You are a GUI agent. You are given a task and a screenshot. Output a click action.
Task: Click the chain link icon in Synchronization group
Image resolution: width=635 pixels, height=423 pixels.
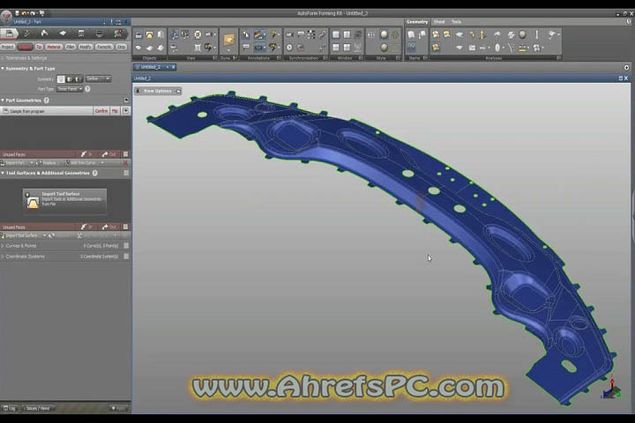tap(323, 35)
